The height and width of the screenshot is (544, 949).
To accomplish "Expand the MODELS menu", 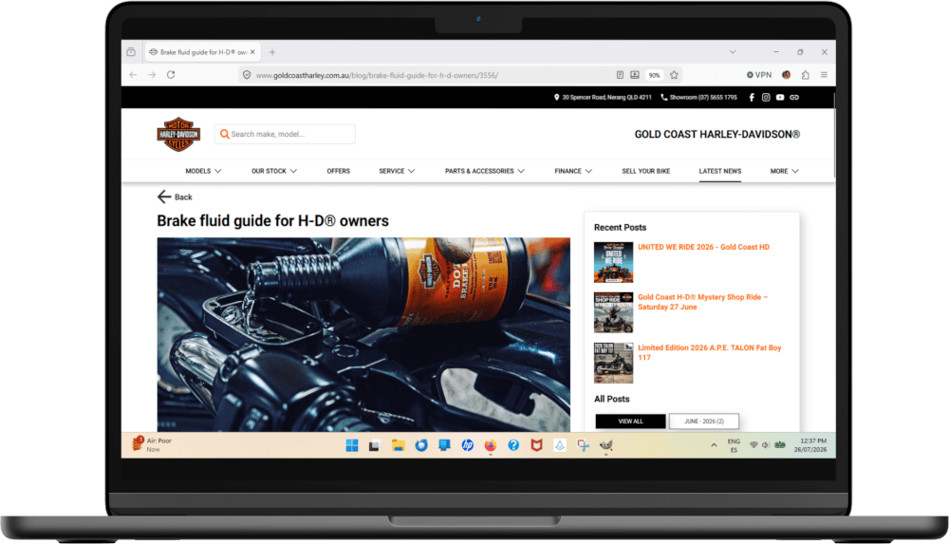I will pos(203,172).
